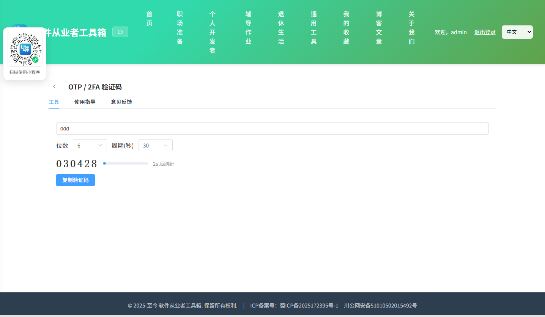
Task: Click the refresh countdown progress bar
Action: coord(126,163)
